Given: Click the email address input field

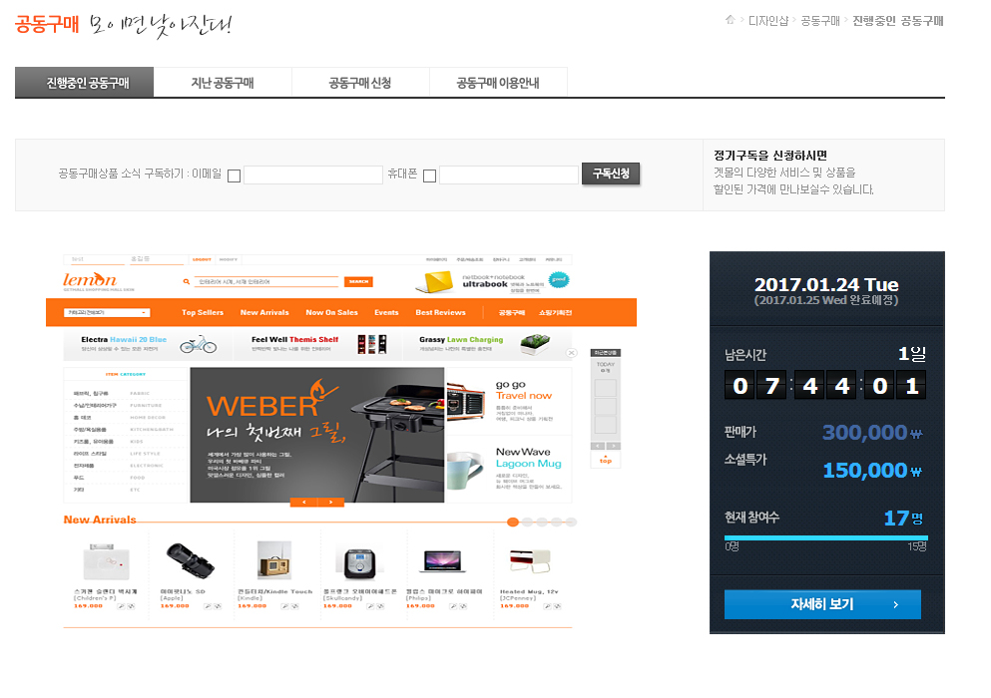Looking at the screenshot, I should tap(312, 175).
